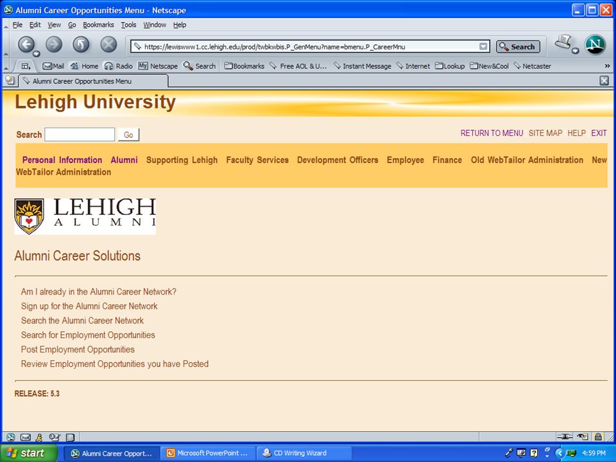The width and height of the screenshot is (616, 462).
Task: Click the sidebar toggle icon on toolbar
Action: pos(26,66)
